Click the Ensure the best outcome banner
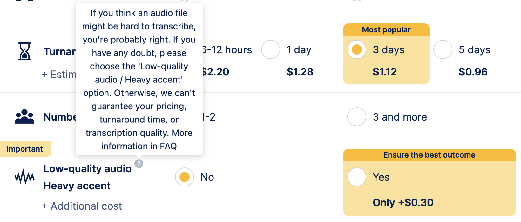The width and height of the screenshot is (521, 222). (429, 155)
